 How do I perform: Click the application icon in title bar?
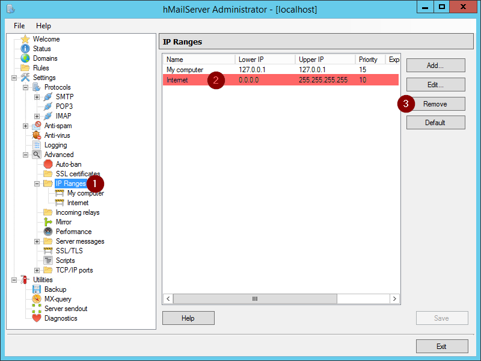pyautogui.click(x=11, y=9)
